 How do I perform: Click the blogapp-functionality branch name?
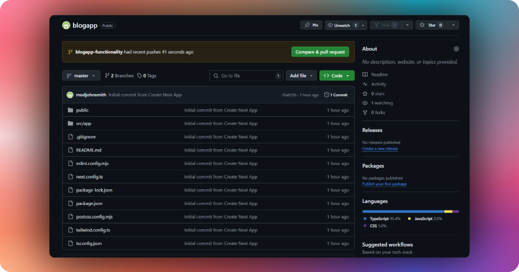coord(99,52)
